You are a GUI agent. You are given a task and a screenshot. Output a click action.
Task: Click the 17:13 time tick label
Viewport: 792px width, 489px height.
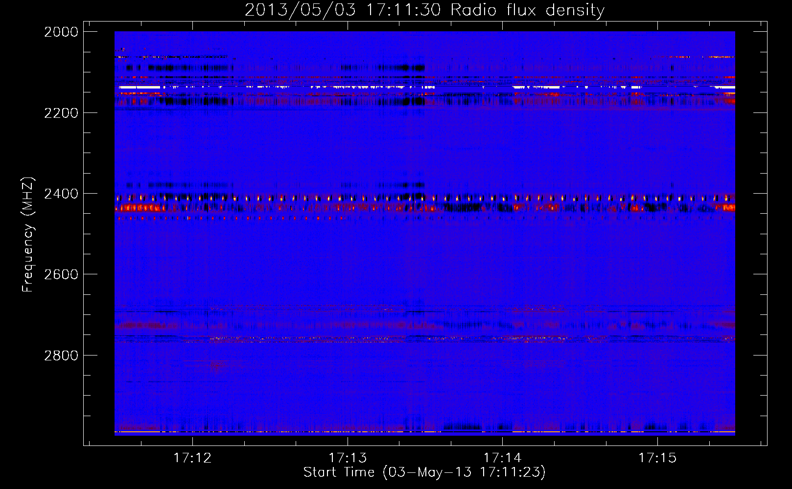pyautogui.click(x=348, y=458)
